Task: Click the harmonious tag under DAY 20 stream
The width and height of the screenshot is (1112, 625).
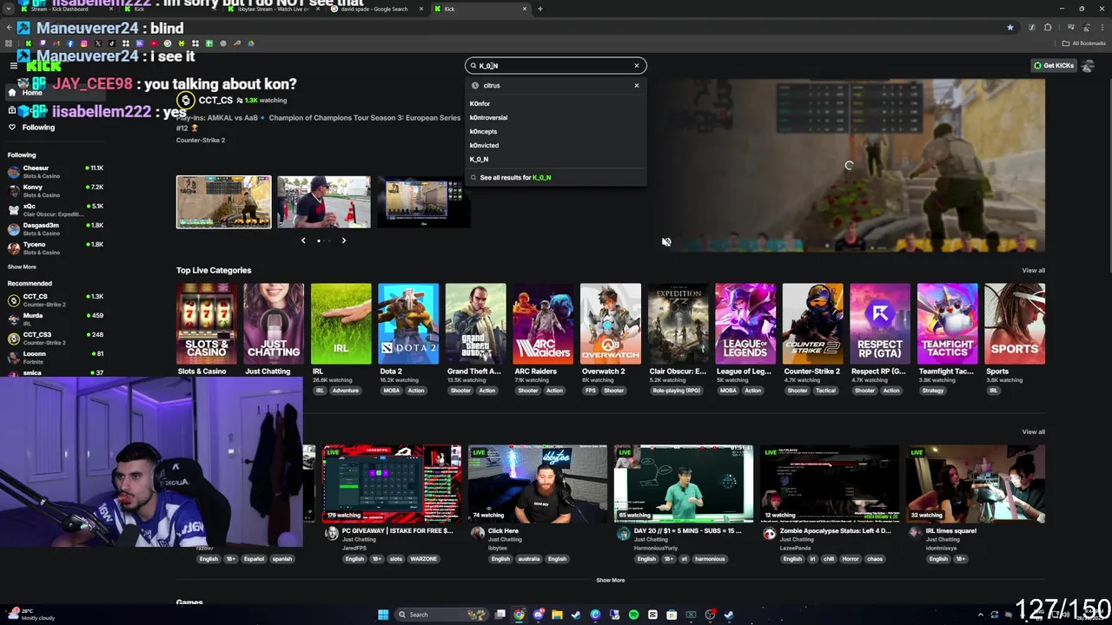Action: [x=710, y=559]
